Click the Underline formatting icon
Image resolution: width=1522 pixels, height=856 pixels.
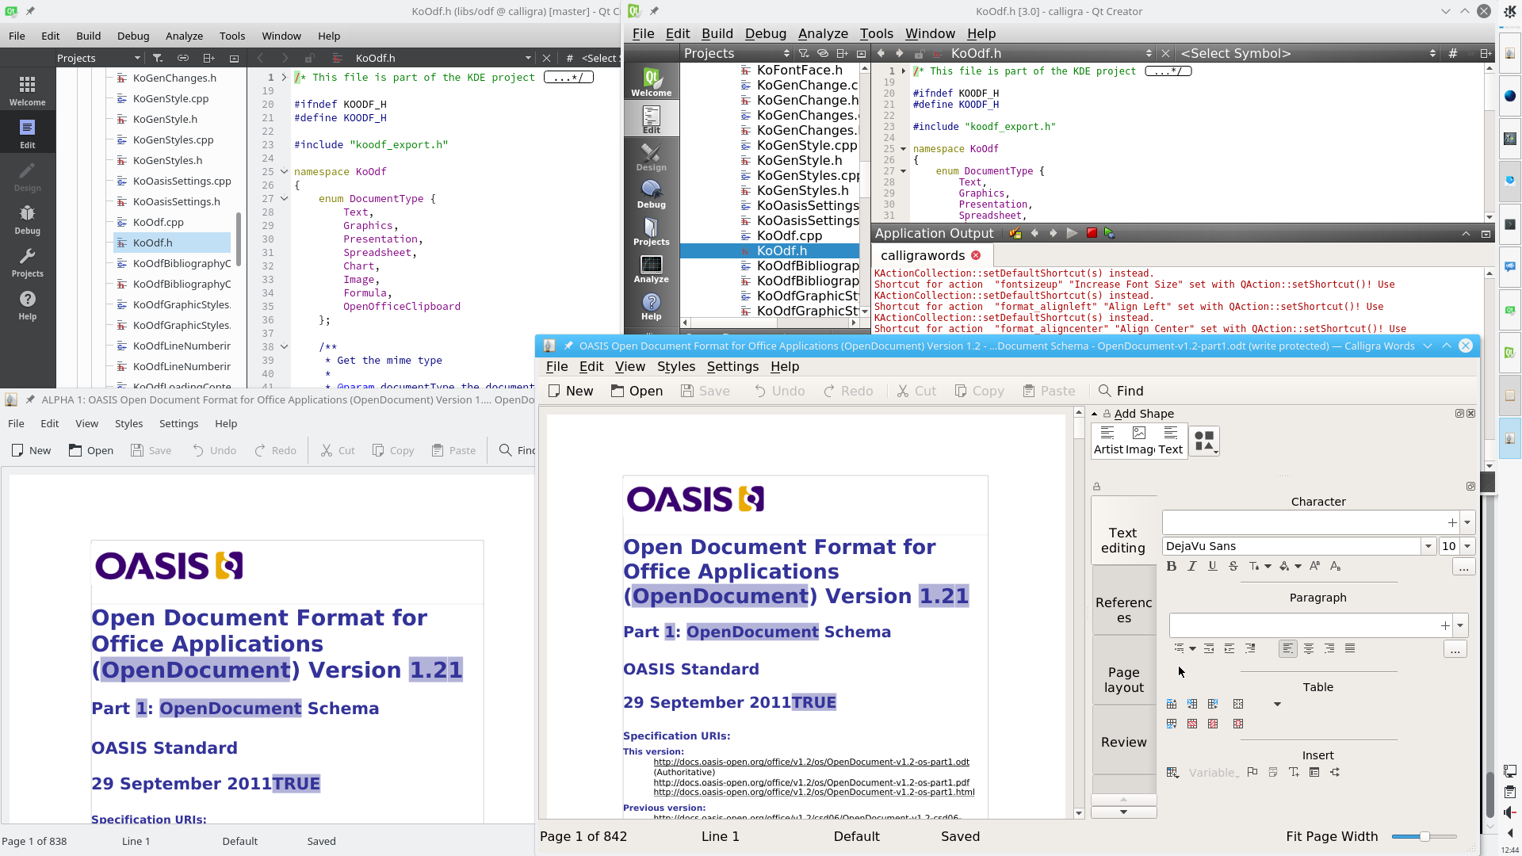point(1211,565)
